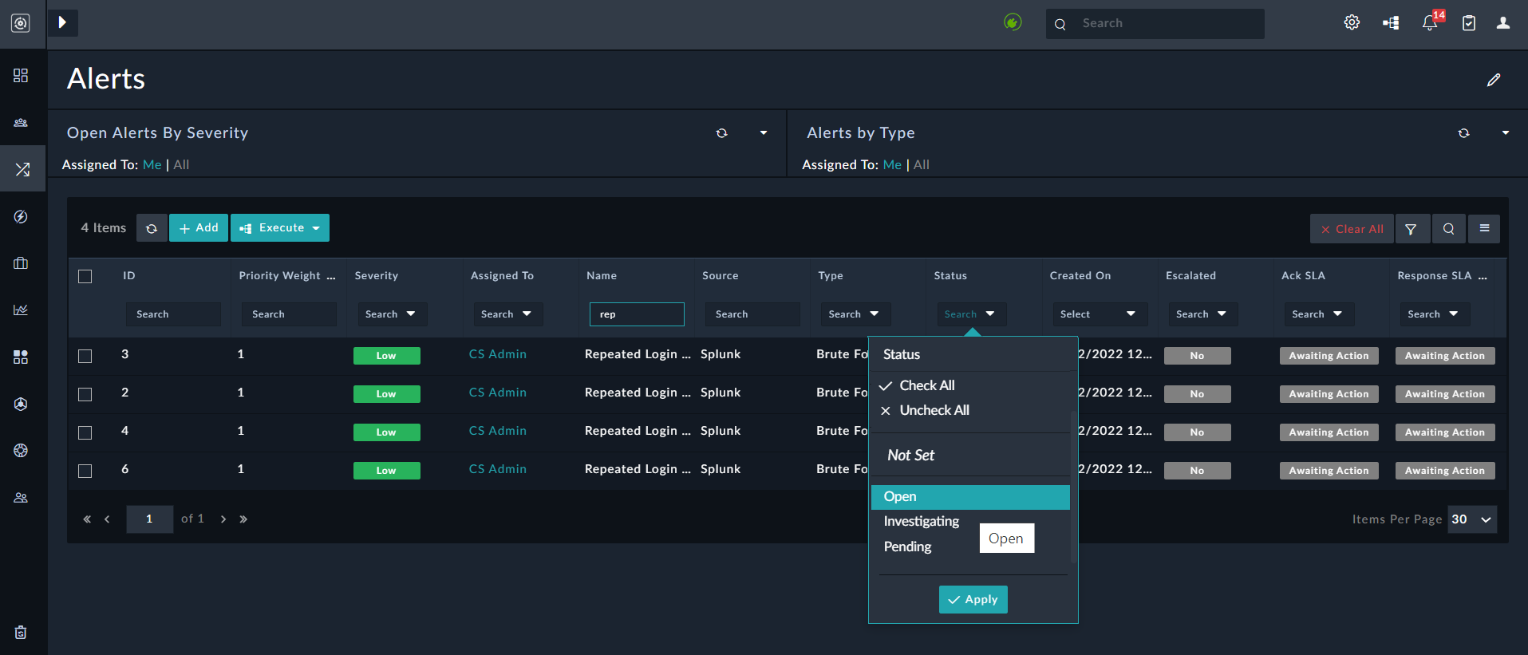Select checkbox for alert ID 4
The image size is (1528, 655).
[85, 432]
